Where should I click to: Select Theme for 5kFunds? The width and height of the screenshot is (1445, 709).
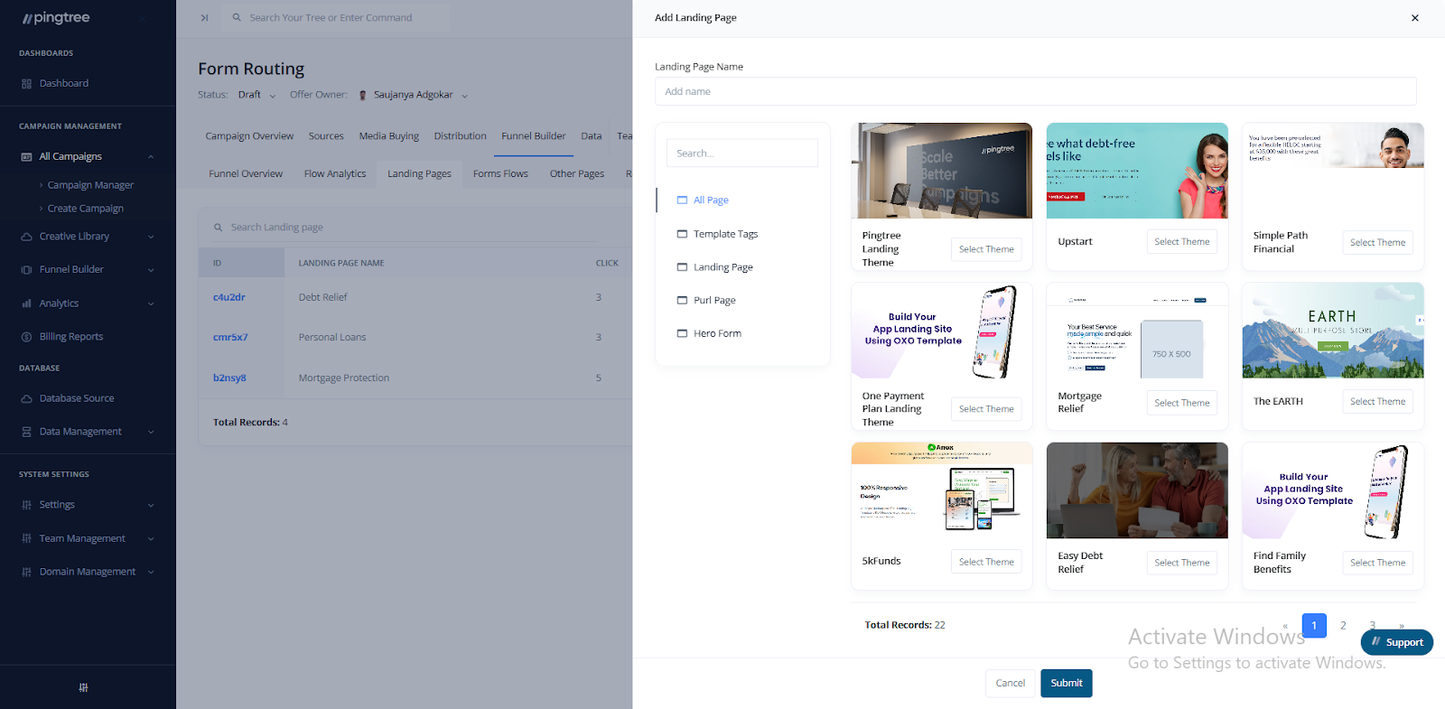(986, 562)
